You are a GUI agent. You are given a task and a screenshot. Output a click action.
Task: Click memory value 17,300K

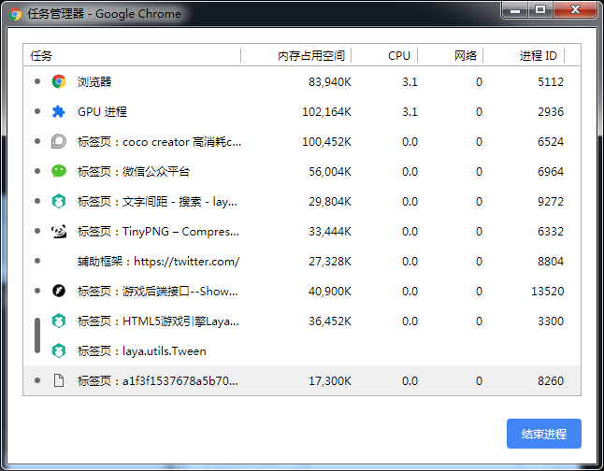click(x=330, y=381)
